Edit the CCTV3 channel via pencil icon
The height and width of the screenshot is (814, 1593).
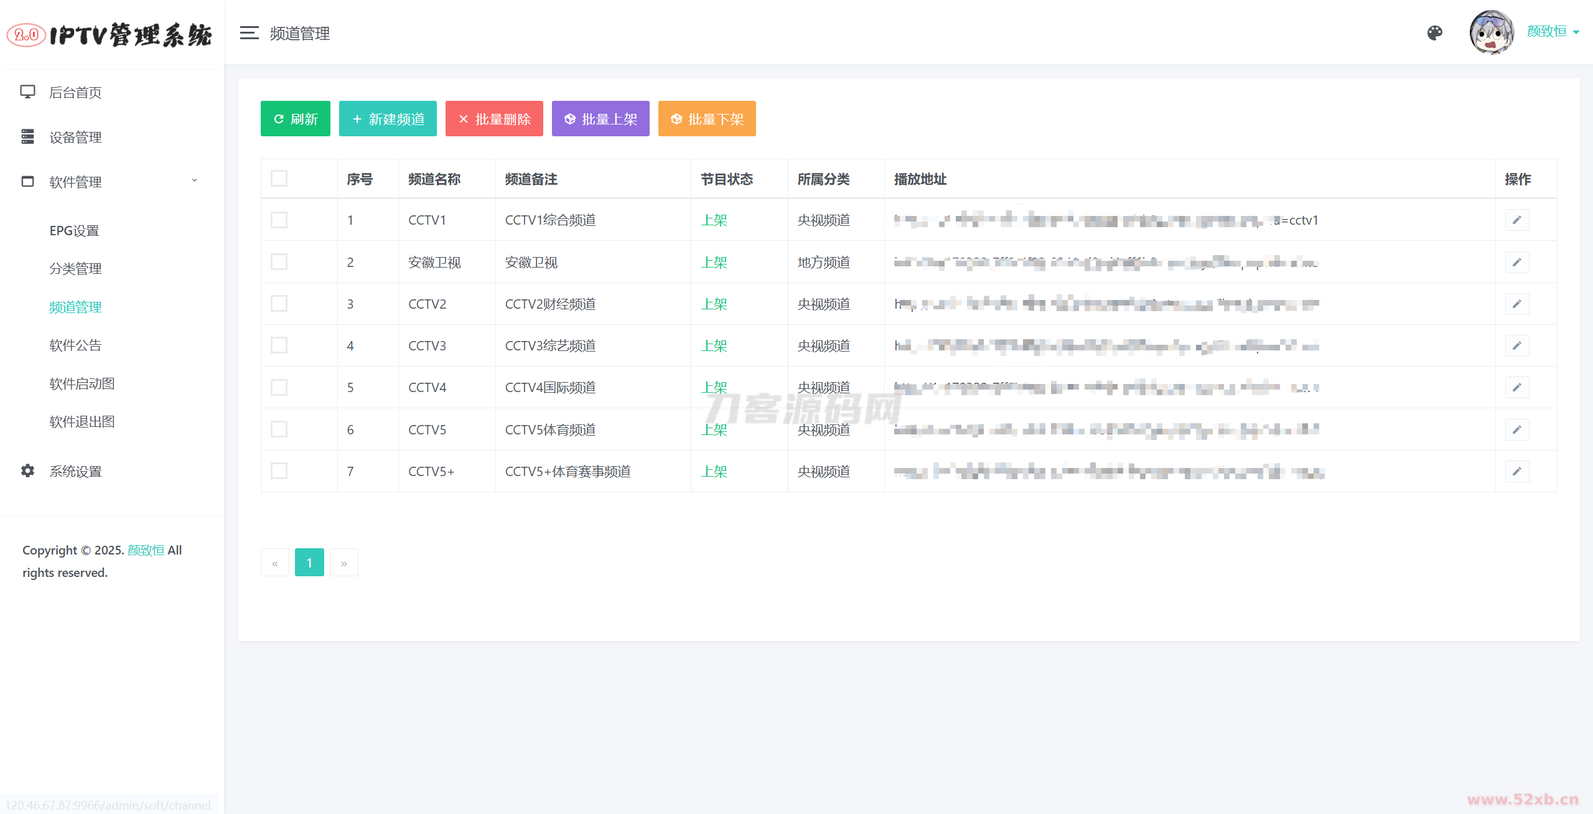coord(1516,346)
